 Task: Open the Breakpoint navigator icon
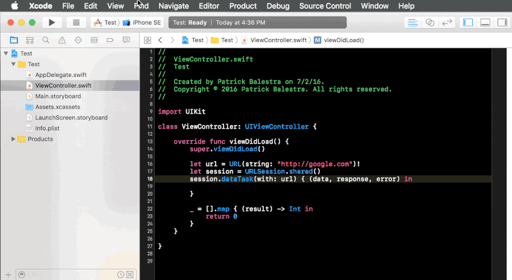pos(110,40)
